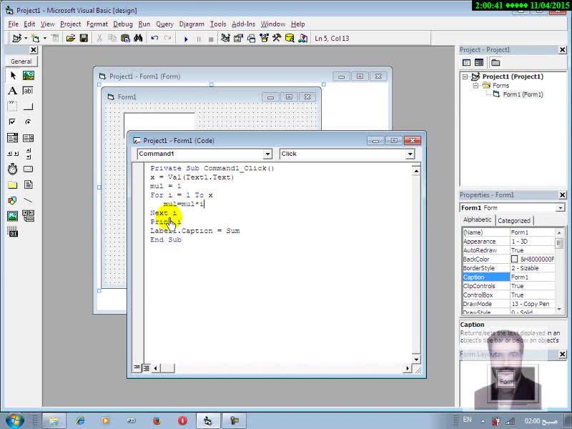Image resolution: width=572 pixels, height=429 pixels.
Task: Close the toolbox panel
Action: coord(34,49)
